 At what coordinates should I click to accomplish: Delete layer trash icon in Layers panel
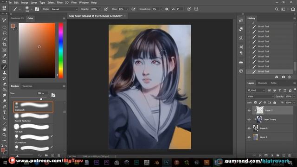(290, 155)
